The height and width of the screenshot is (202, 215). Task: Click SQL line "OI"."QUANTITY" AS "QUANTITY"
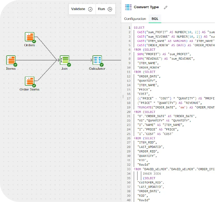(164, 121)
